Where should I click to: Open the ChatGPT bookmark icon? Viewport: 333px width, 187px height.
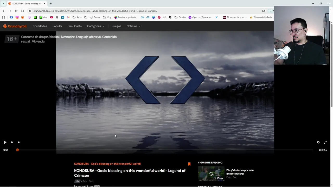tap(57, 17)
